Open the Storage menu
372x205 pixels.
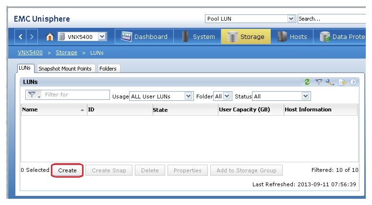coord(246,36)
